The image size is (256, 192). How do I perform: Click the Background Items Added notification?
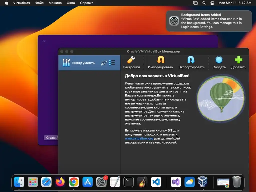click(x=209, y=21)
